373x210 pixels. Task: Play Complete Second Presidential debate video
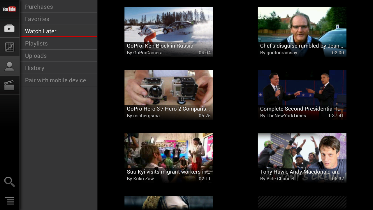(302, 95)
